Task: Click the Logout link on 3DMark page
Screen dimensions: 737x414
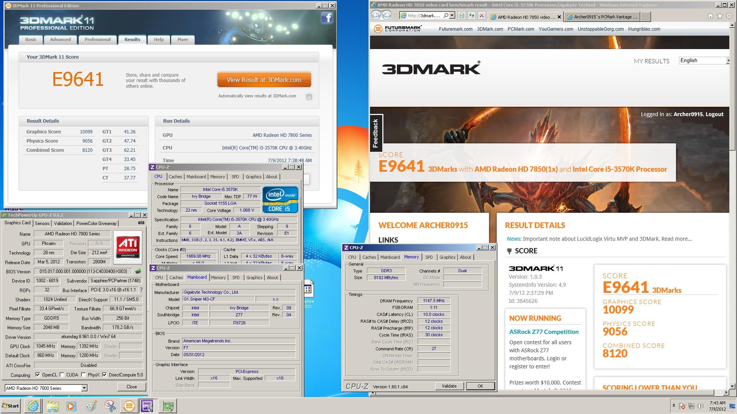Action: [714, 114]
